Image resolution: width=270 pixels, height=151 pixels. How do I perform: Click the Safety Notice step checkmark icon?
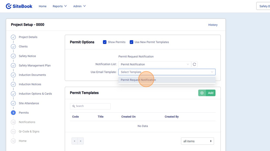tap(13, 56)
